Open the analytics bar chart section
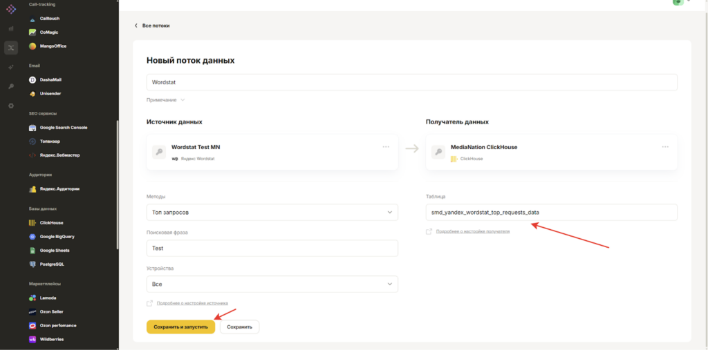This screenshot has width=708, height=350. coord(11,29)
